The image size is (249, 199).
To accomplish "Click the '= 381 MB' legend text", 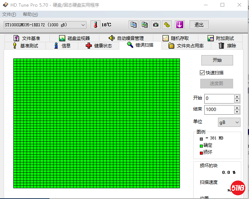I will [214, 138].
